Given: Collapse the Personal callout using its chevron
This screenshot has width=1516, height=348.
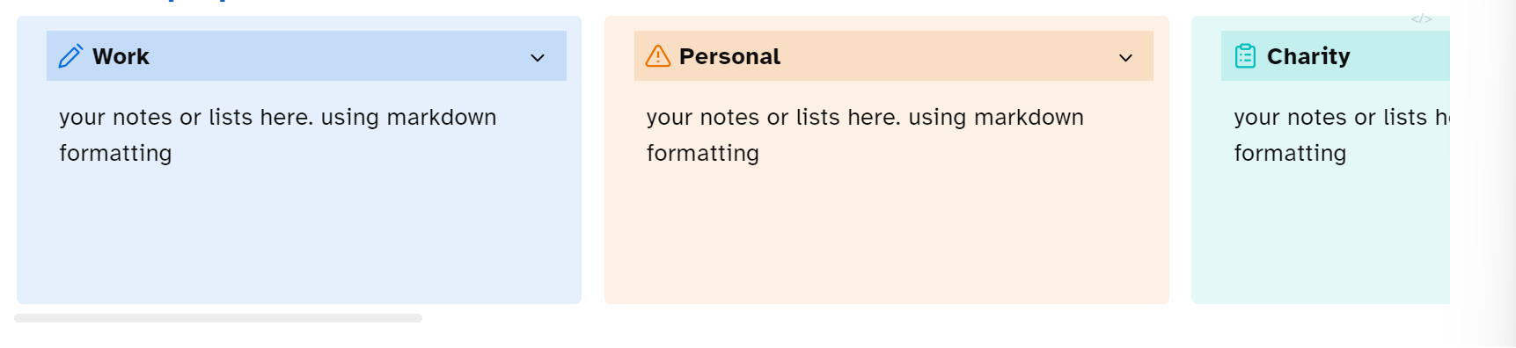Looking at the screenshot, I should (1125, 58).
